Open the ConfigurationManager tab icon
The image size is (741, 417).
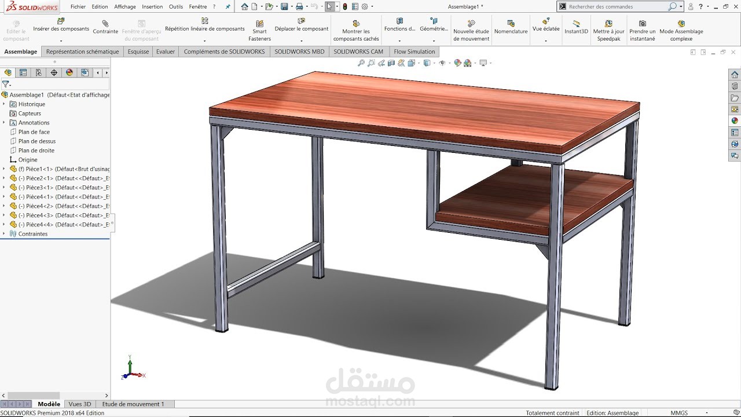(x=38, y=72)
